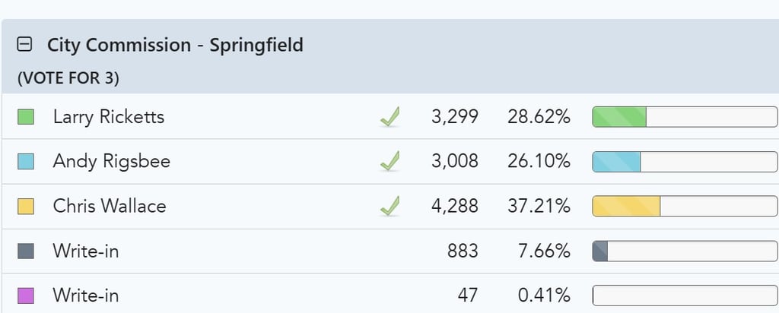Click the green swatch beside Larry Ricketts

[26, 117]
